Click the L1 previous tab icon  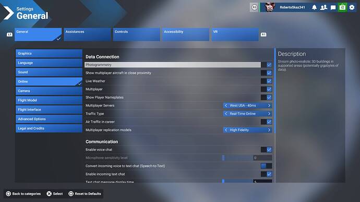click(x=9, y=34)
